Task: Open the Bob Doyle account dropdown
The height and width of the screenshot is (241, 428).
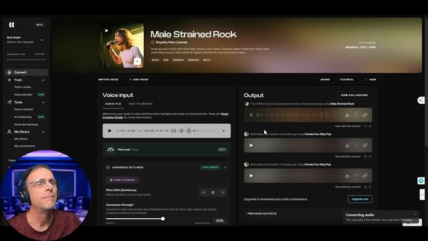Action: pos(42,40)
